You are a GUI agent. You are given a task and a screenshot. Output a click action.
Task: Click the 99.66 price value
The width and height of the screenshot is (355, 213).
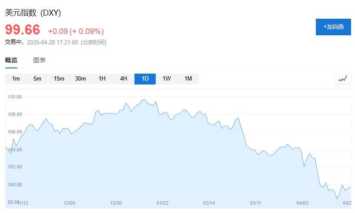(x=23, y=30)
